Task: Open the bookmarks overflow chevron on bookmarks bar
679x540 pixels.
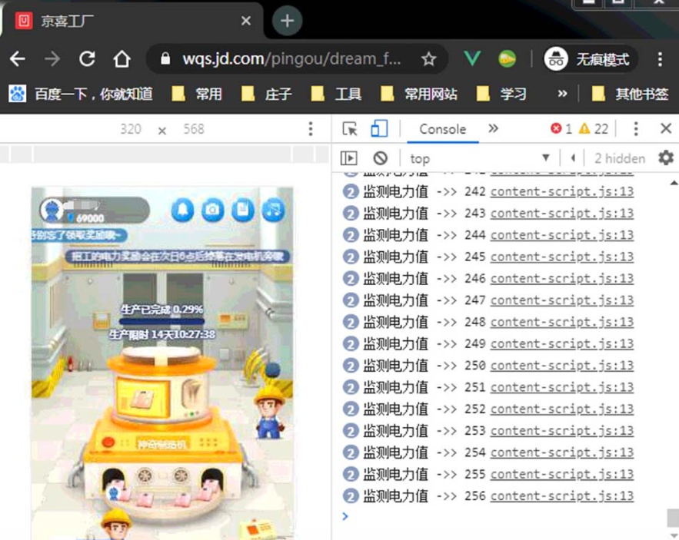Action: [x=562, y=93]
